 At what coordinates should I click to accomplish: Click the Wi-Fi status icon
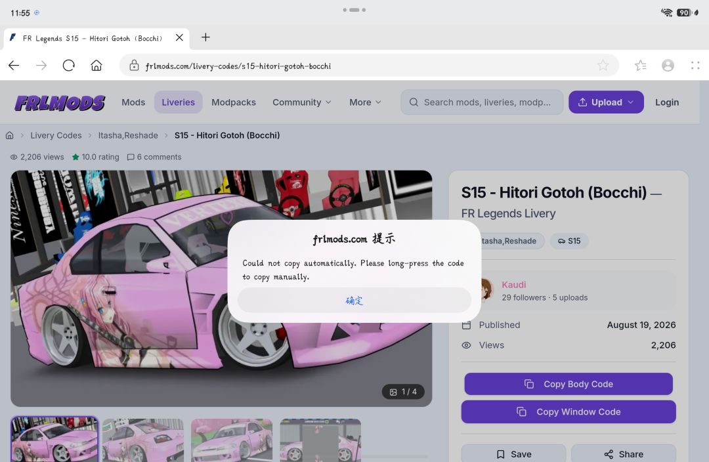click(x=666, y=12)
